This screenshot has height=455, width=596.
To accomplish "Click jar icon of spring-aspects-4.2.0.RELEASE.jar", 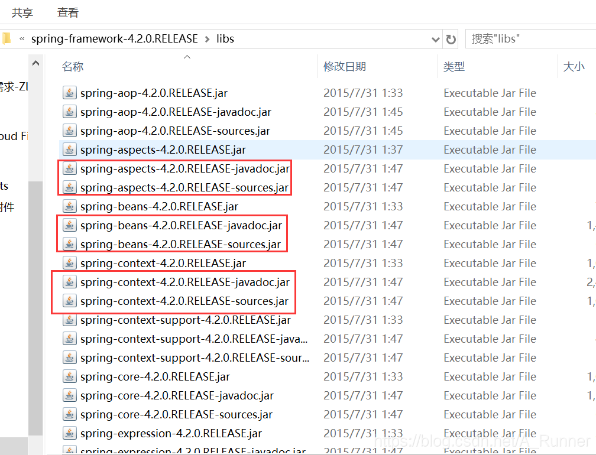I will coord(70,149).
